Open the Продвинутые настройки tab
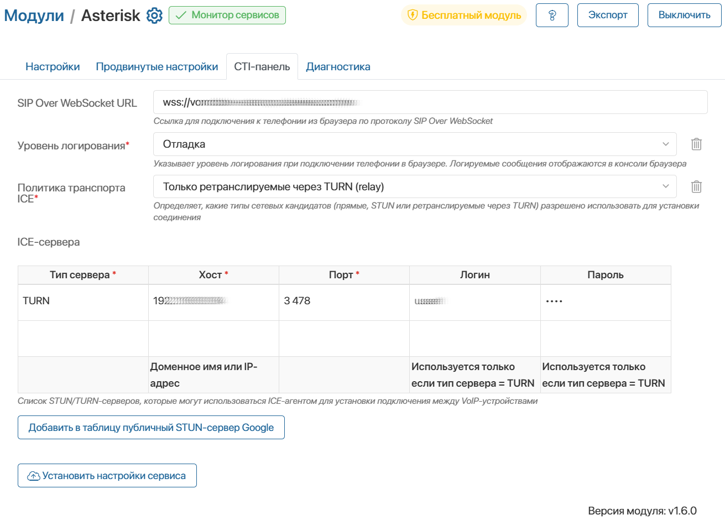The height and width of the screenshot is (525, 725). click(157, 67)
